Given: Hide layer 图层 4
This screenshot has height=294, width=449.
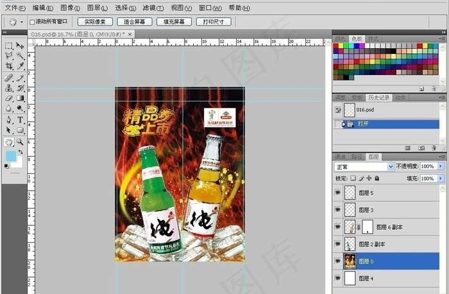Looking at the screenshot, I should [x=338, y=278].
